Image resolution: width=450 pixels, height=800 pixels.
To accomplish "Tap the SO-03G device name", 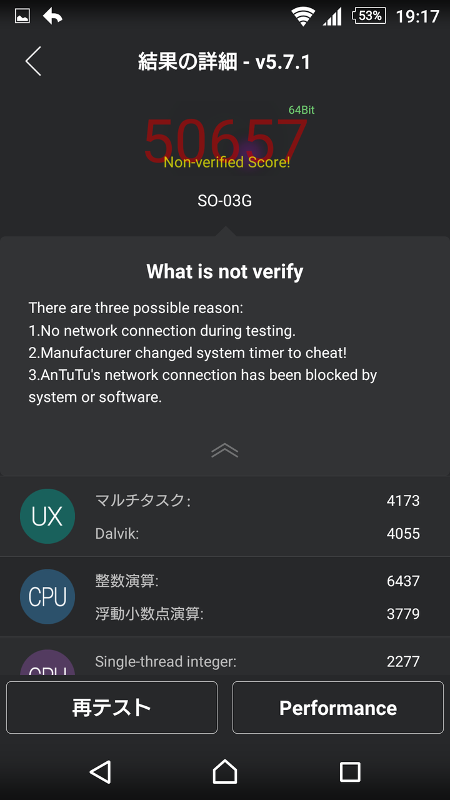I will (x=225, y=201).
